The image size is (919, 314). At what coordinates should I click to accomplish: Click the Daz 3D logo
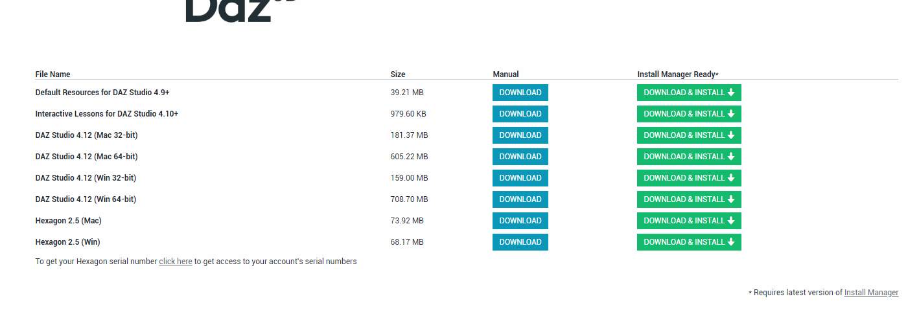[240, 10]
